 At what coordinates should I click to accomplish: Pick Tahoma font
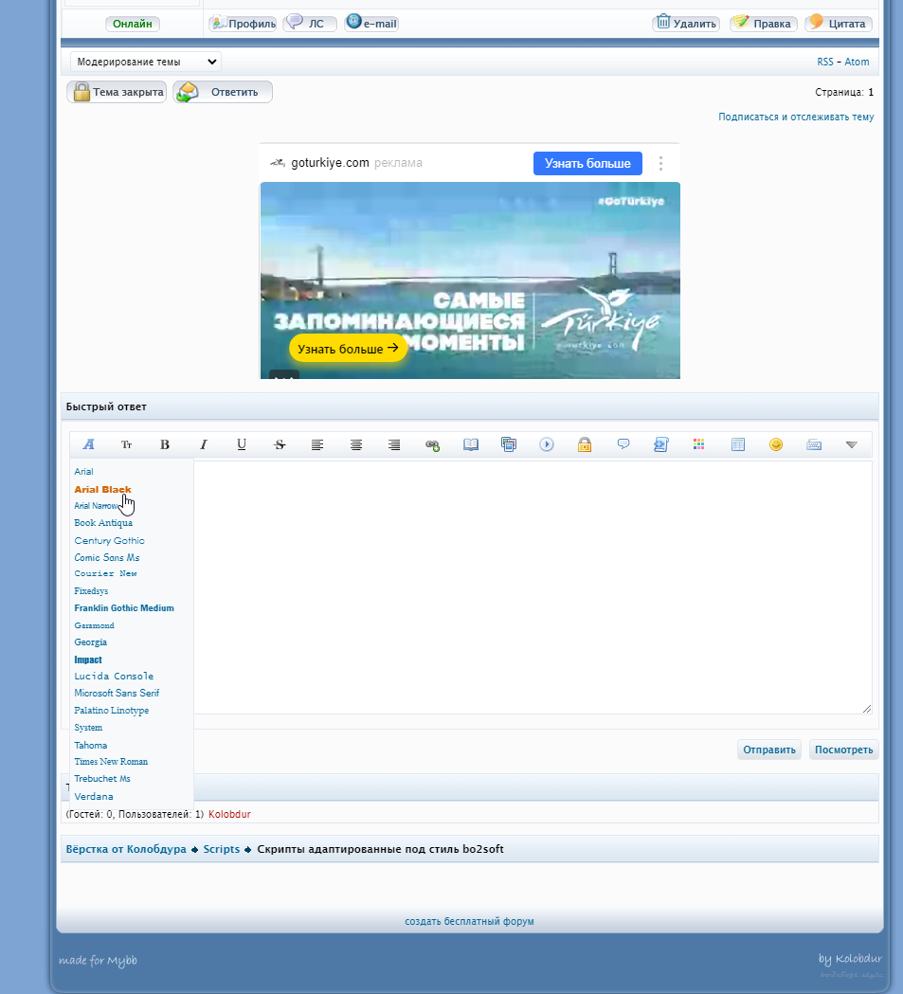pyautogui.click(x=91, y=746)
